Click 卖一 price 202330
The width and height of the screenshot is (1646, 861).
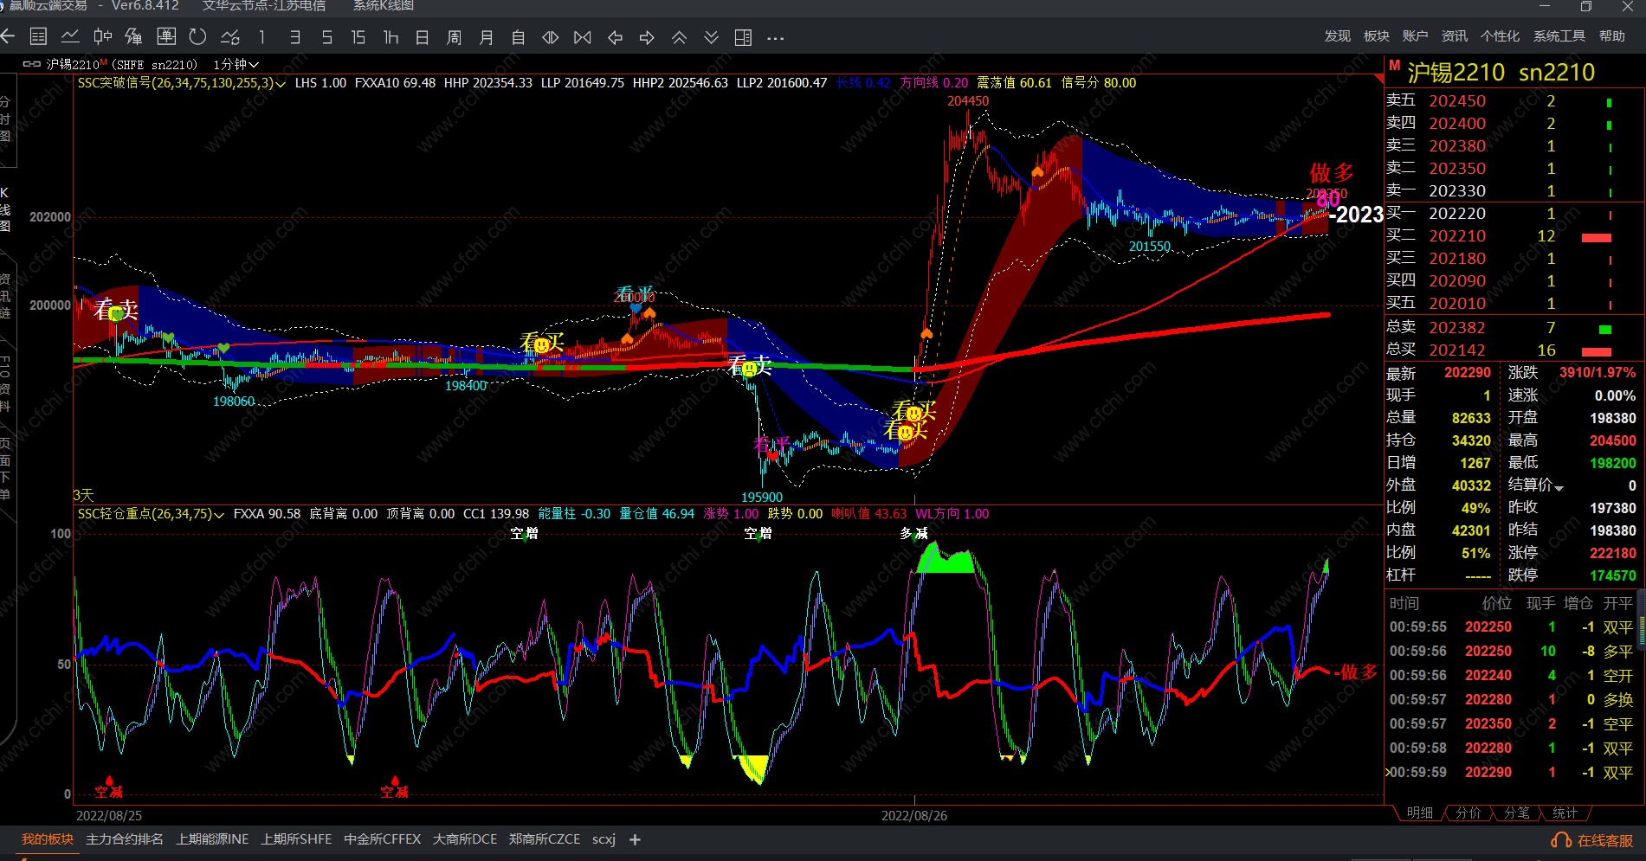(1457, 190)
